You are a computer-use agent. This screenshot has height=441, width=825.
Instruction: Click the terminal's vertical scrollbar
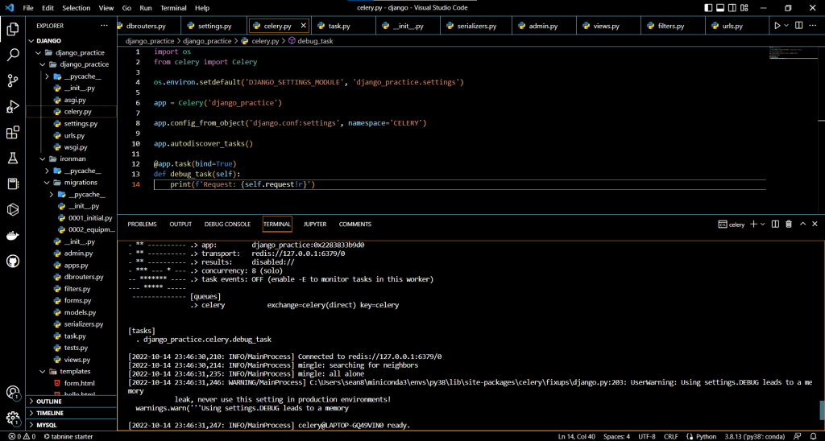pos(821,410)
